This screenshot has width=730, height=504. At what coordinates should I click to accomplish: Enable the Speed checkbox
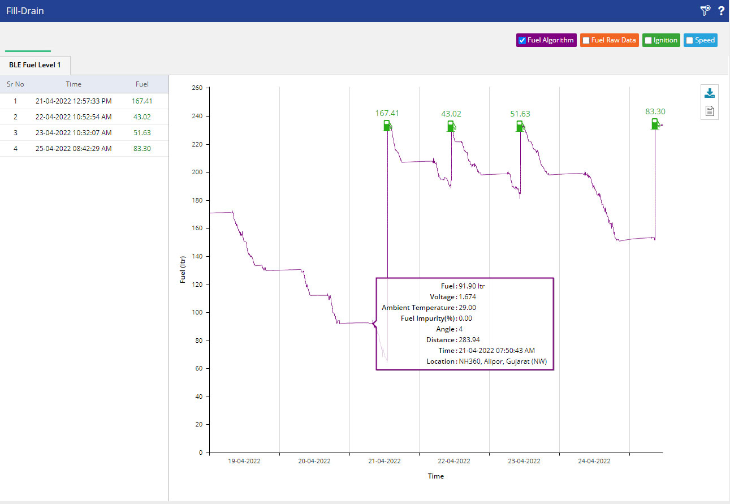[689, 40]
